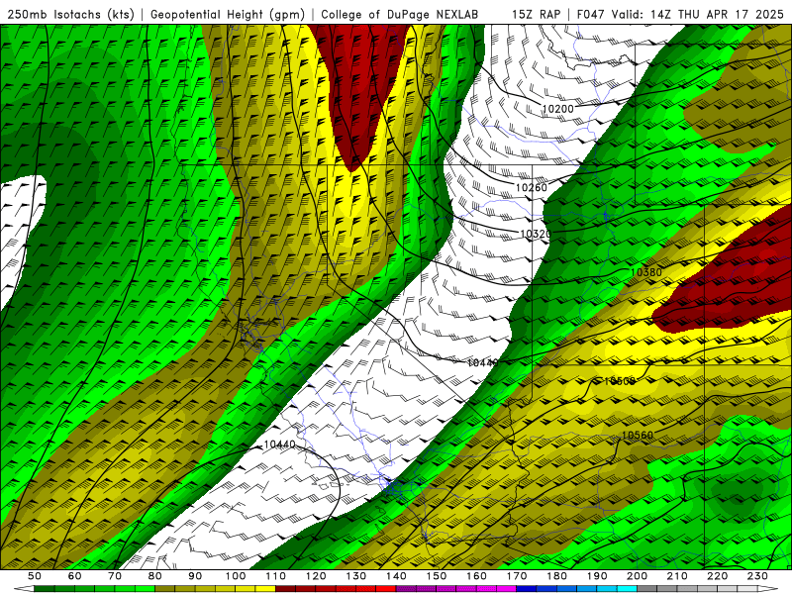Image resolution: width=792 pixels, height=594 pixels.
Task: Click the 230 kts legend value
Action: click(x=757, y=576)
